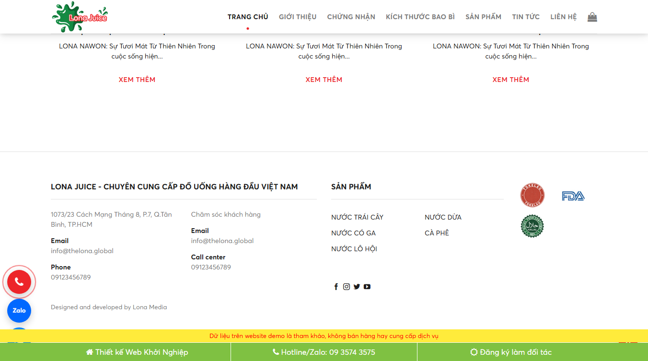The height and width of the screenshot is (361, 648).
Task: Click Designed and developed by Lona Media
Action: (x=109, y=307)
